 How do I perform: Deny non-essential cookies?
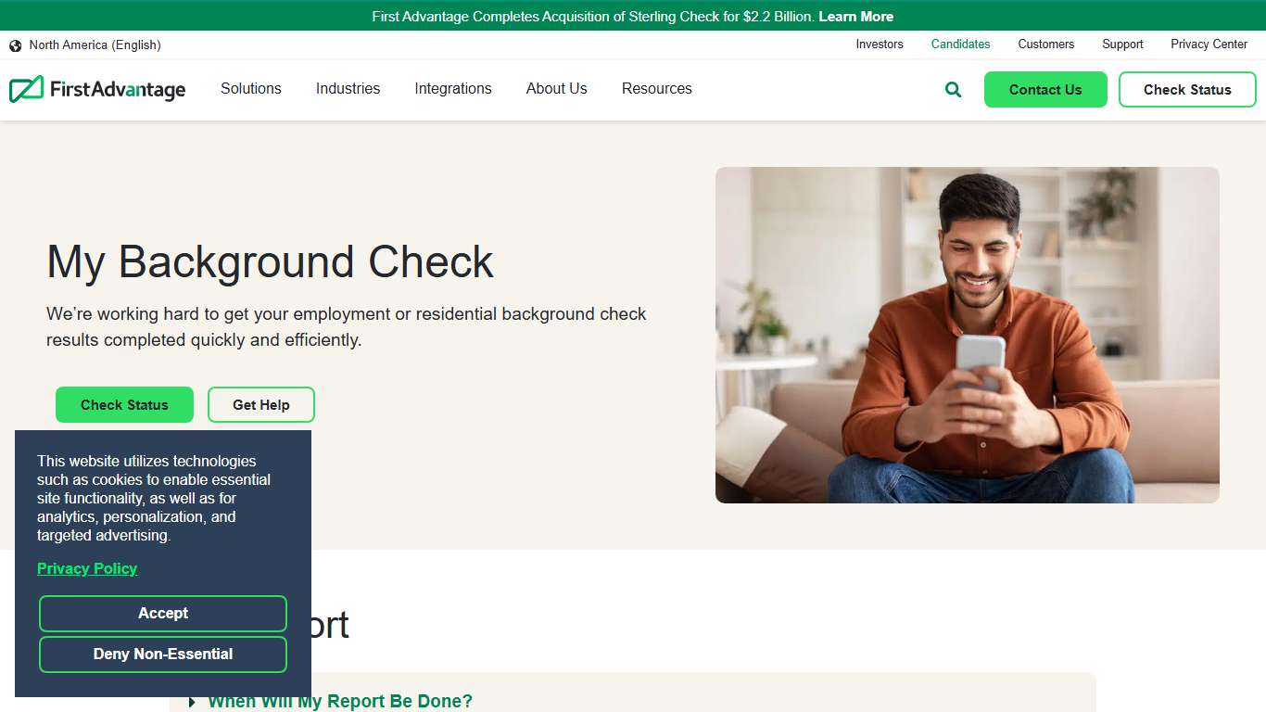click(162, 654)
